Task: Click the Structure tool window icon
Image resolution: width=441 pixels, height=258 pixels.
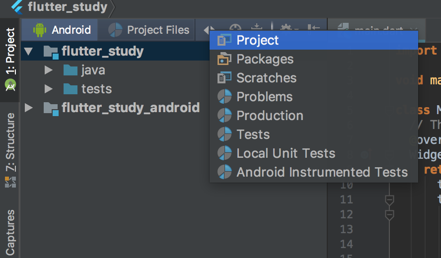Action: point(10,182)
